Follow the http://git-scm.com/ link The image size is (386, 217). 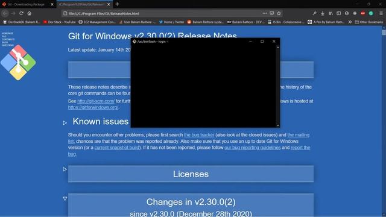96,101
